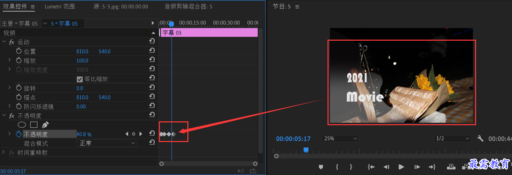Toggle animation stopwatch for 缩放
The height and width of the screenshot is (175, 512).
coord(19,60)
